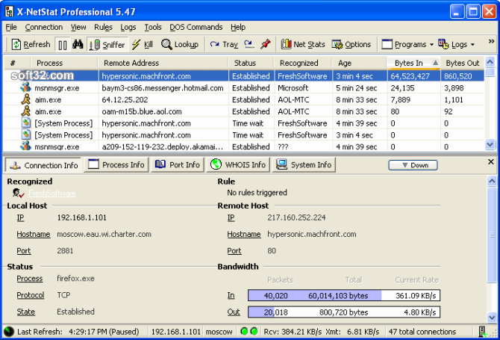Click the Local Host IP label link
500x340 pixels.
coord(20,217)
